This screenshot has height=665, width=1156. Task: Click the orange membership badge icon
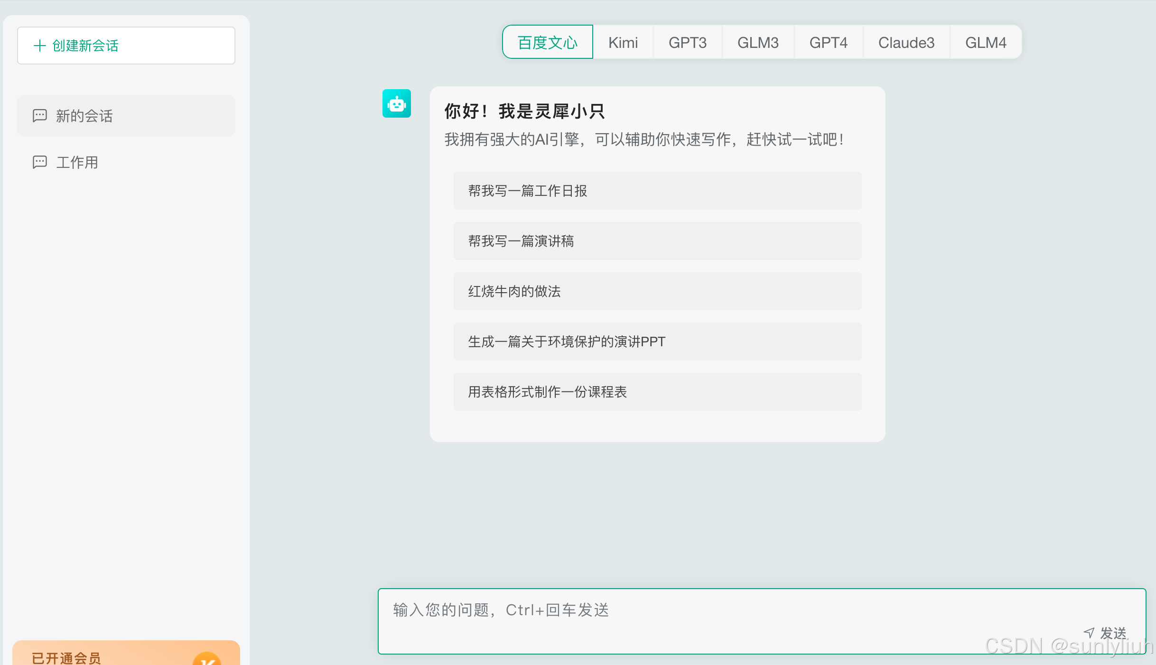pos(207,659)
